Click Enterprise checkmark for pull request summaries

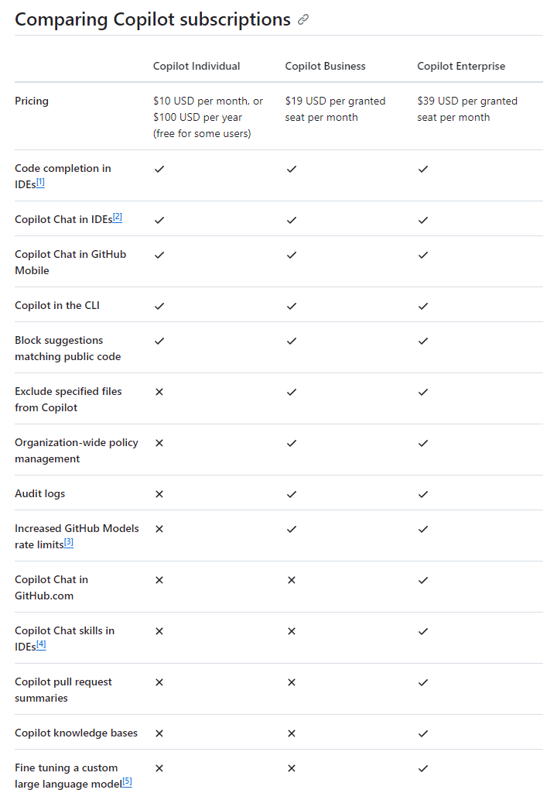423,682
